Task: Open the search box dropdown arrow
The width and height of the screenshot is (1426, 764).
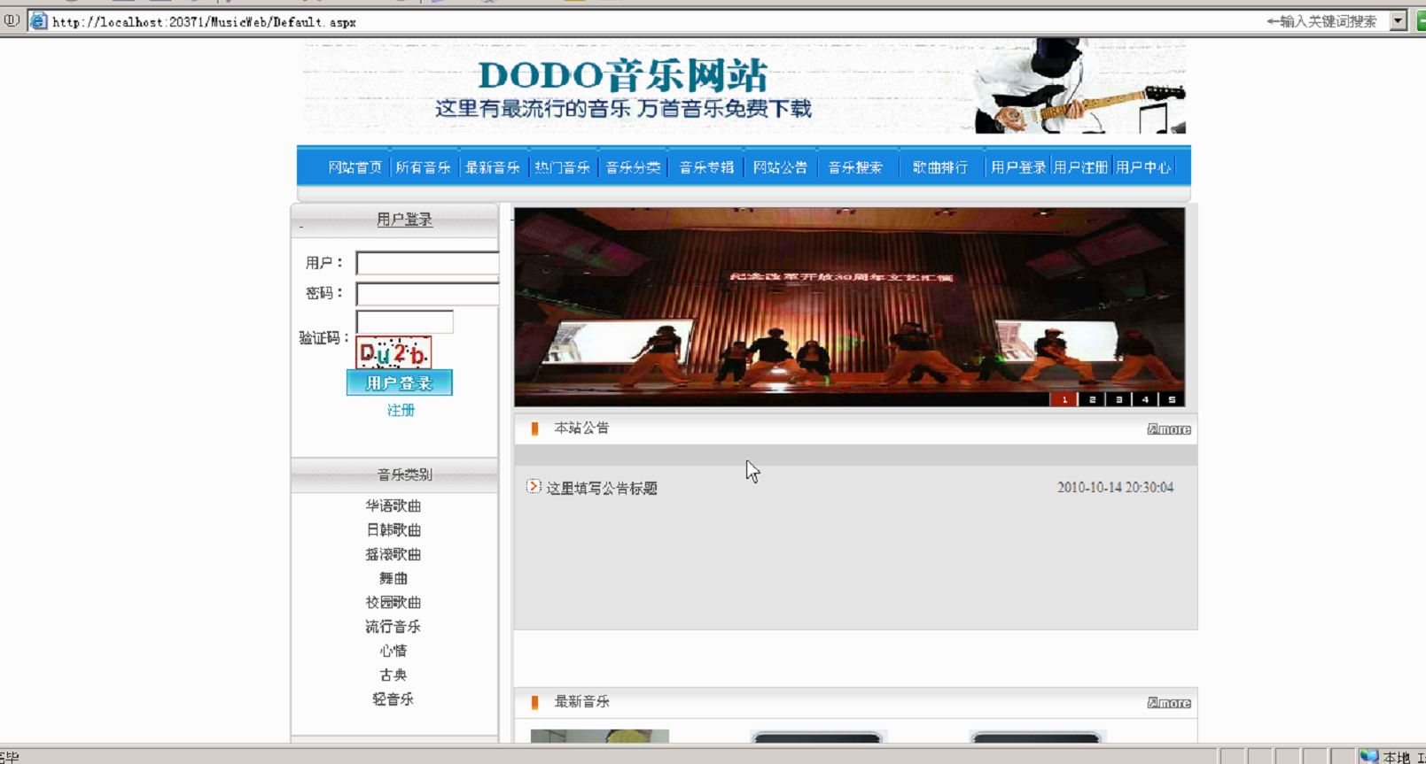Action: [x=1398, y=21]
